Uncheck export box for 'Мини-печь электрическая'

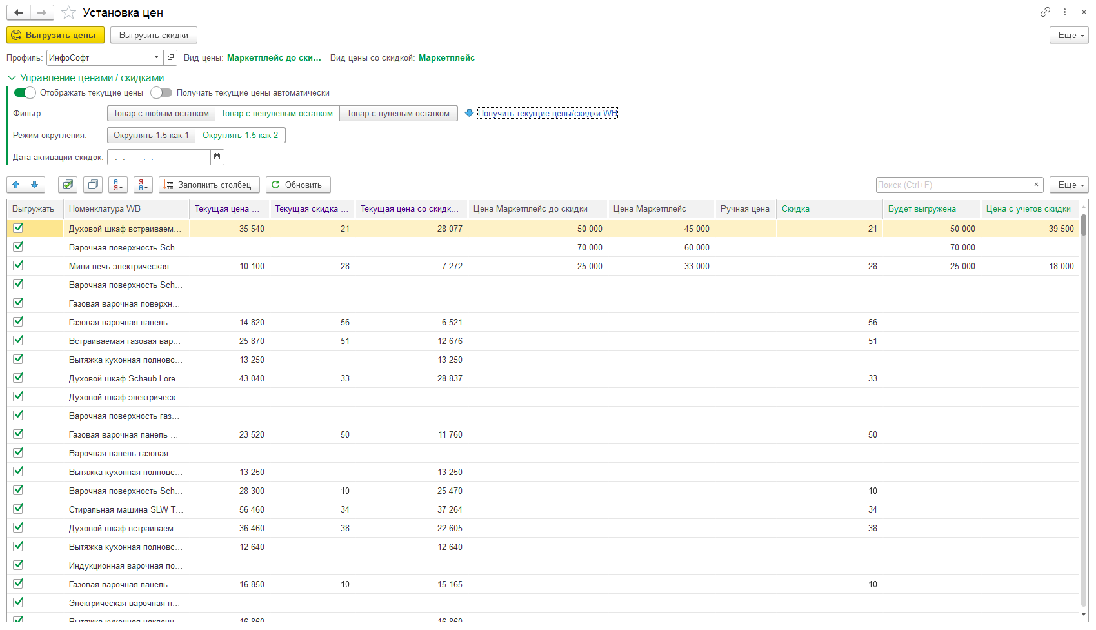[x=18, y=265]
